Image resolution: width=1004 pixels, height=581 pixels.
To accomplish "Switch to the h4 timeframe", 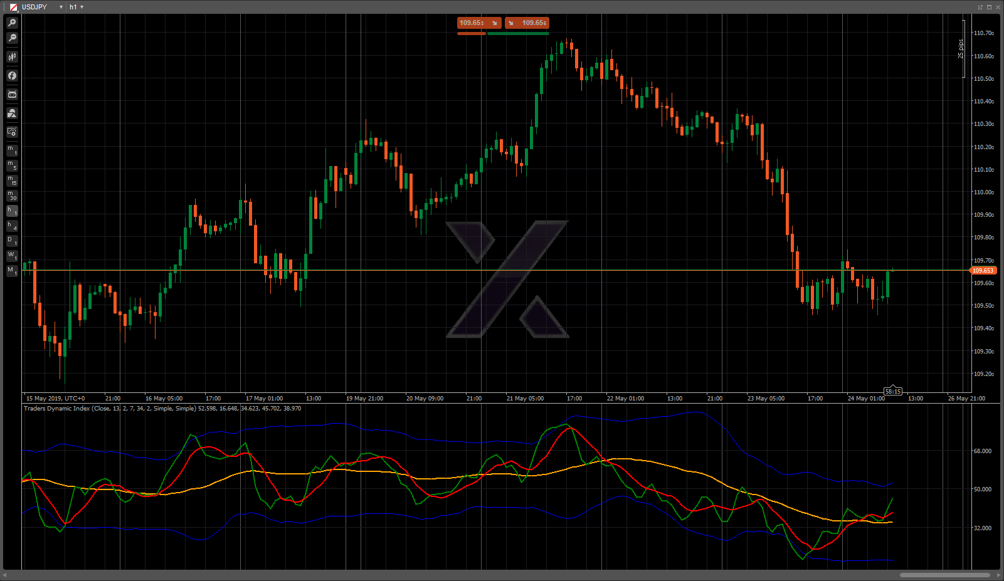I will pyautogui.click(x=12, y=226).
